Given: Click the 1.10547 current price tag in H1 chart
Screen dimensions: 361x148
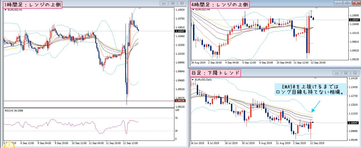Looking at the screenshot, I should 180,31.
